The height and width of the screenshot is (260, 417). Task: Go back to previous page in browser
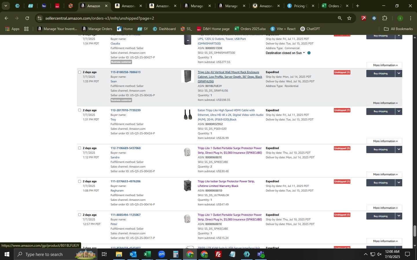click(x=6, y=18)
